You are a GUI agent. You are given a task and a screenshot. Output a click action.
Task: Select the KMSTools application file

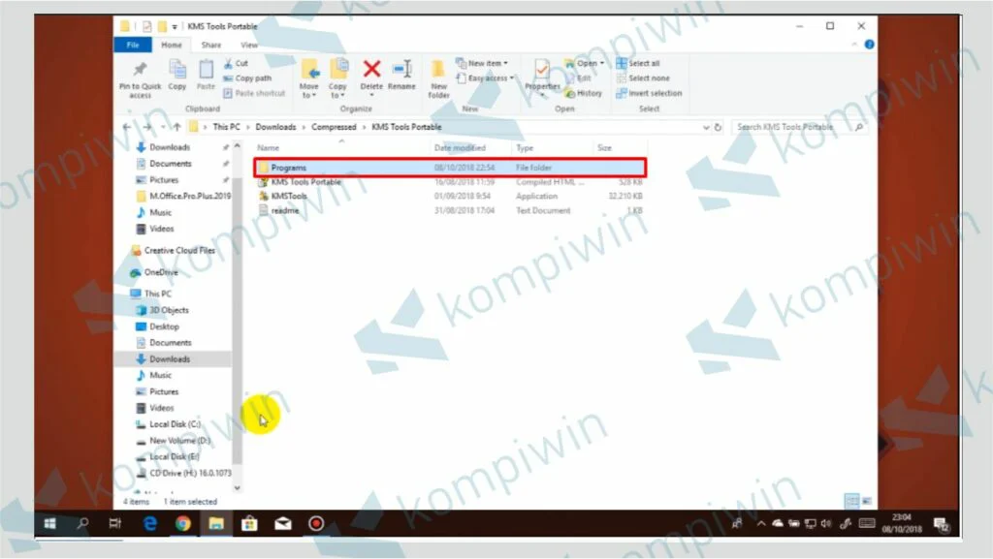[x=450, y=196]
